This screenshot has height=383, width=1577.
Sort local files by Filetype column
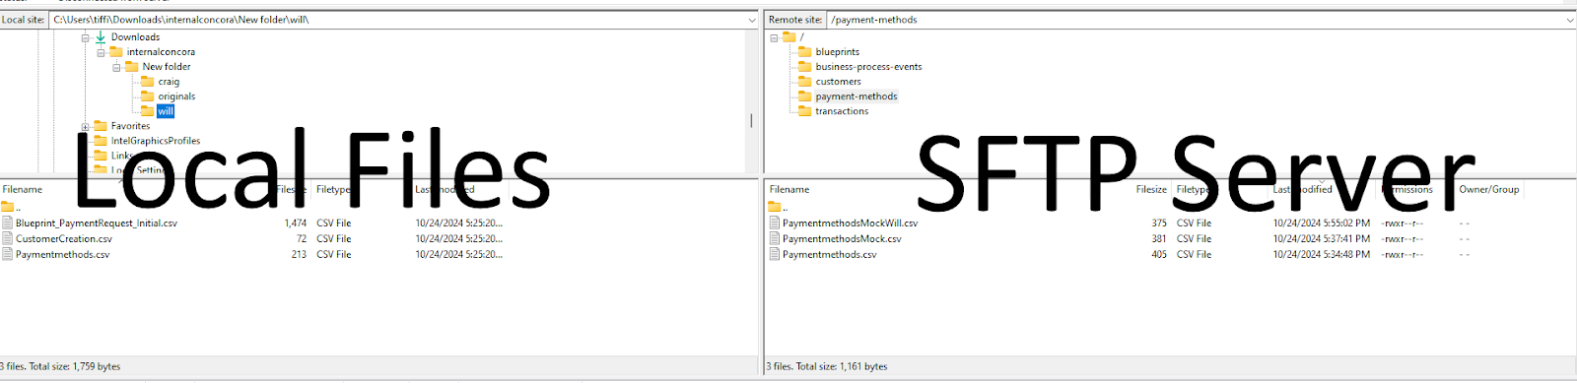click(333, 189)
